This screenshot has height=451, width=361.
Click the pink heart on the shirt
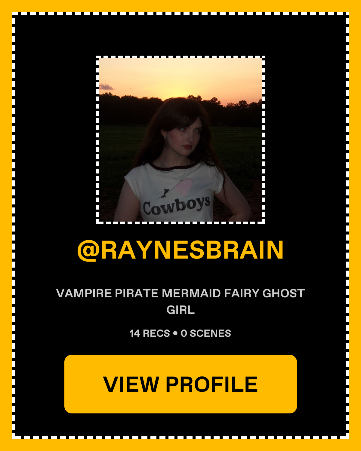(x=184, y=186)
